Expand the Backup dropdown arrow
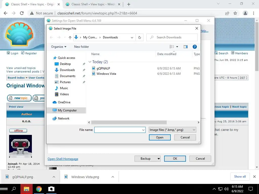This screenshot has width=259, height=194. (159, 159)
